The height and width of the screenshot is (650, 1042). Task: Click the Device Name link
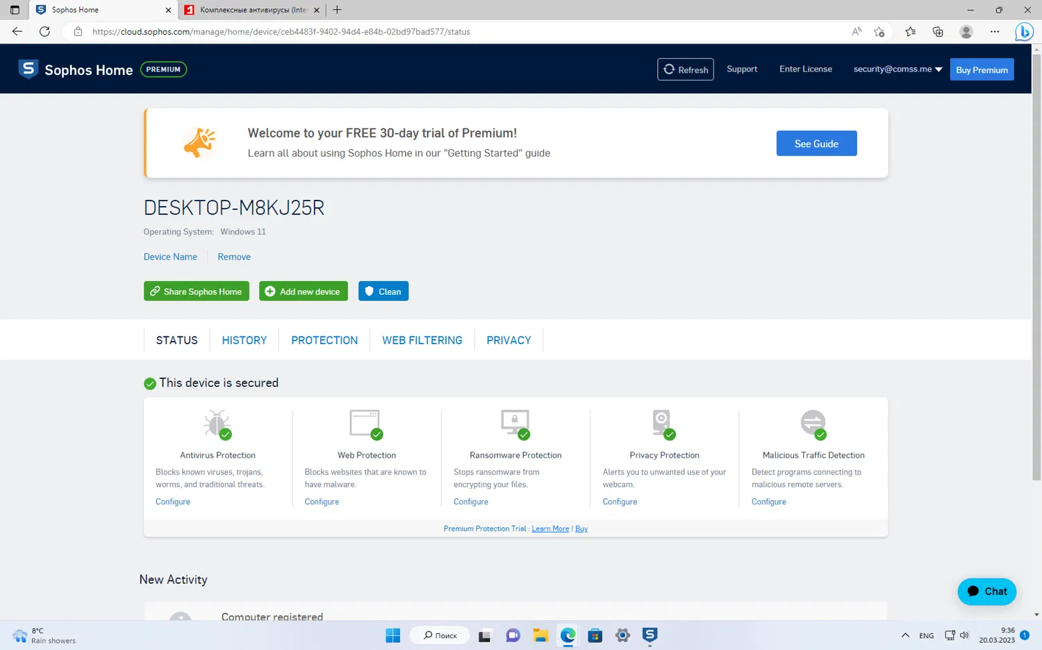pos(170,257)
